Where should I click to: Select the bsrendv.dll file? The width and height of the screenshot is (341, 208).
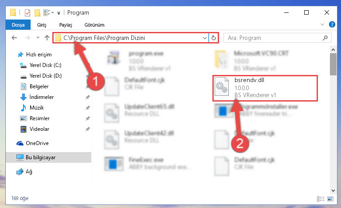265,88
